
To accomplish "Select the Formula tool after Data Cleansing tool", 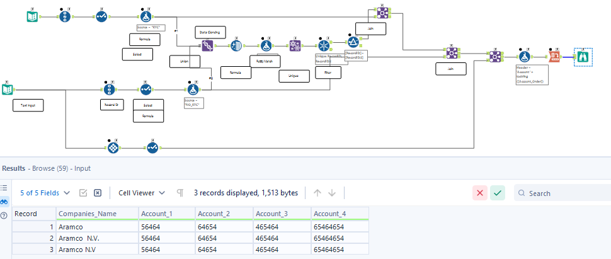I will (x=266, y=46).
